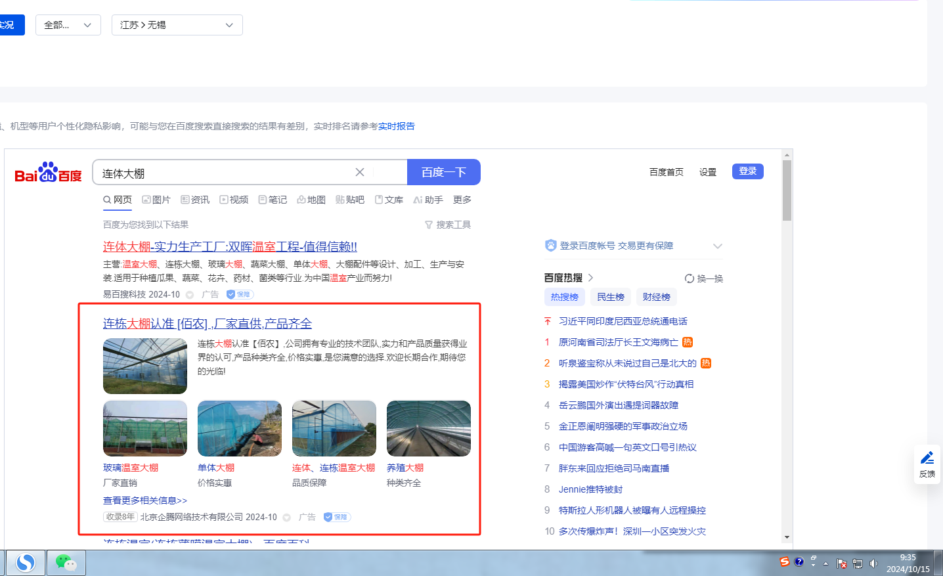Select the 财经榜 tab
Viewport: 943px width, 576px height.
point(657,297)
